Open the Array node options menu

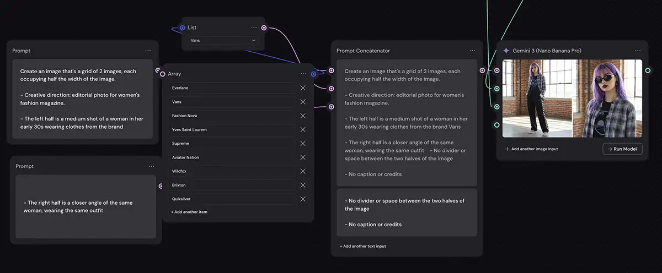point(303,74)
